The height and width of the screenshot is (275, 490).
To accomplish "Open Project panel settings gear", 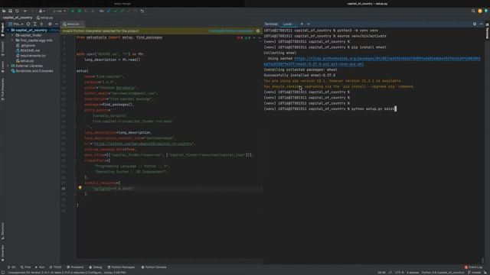I will tap(50, 24).
